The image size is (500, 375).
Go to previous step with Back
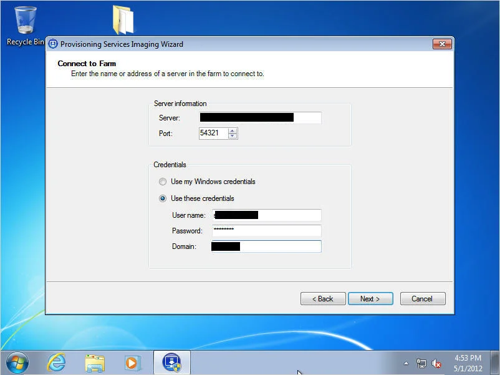pyautogui.click(x=323, y=299)
